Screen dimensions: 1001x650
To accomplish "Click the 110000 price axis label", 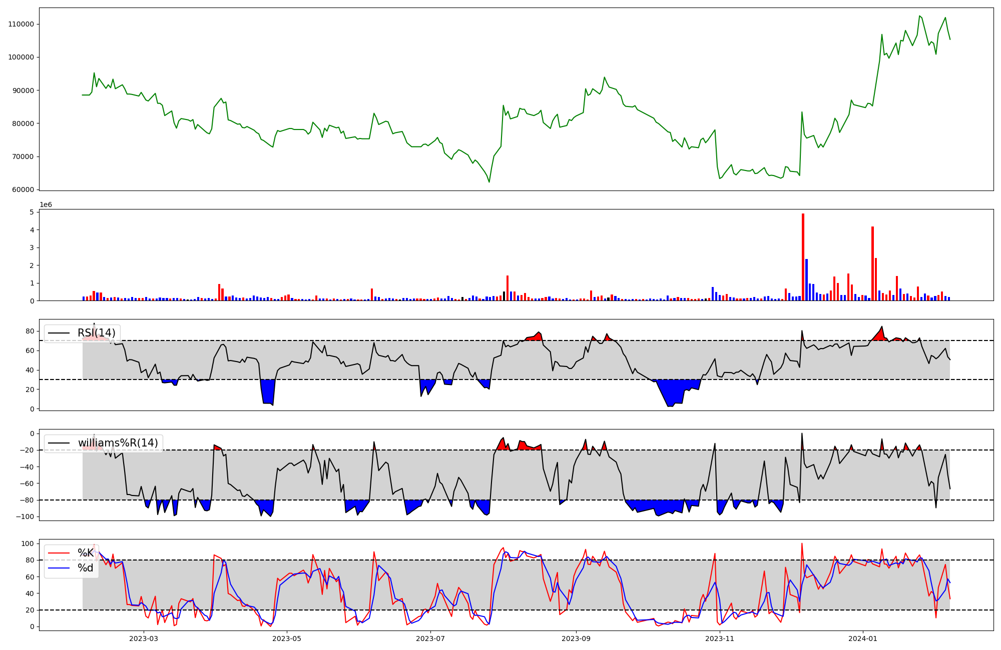I will [21, 24].
